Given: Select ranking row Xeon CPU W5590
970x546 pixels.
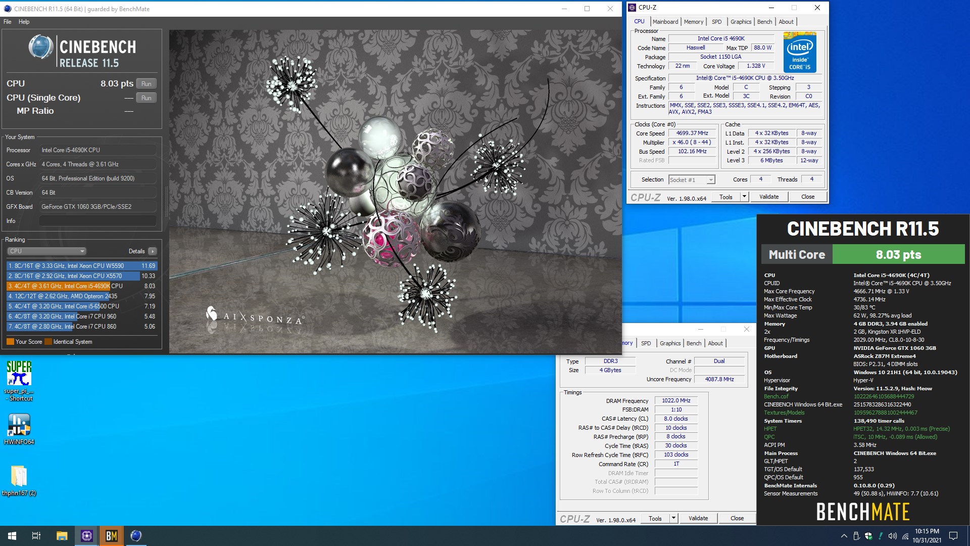Looking at the screenshot, I should [82, 265].
